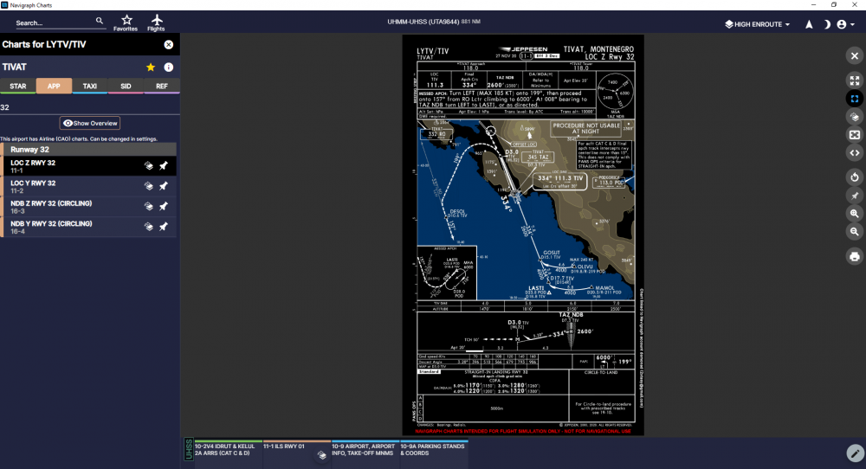Click the fit chart frame icon
The width and height of the screenshot is (866, 469).
tap(855, 135)
